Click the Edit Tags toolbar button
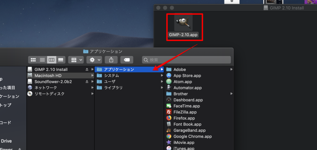The width and height of the screenshot is (317, 150). point(127,60)
